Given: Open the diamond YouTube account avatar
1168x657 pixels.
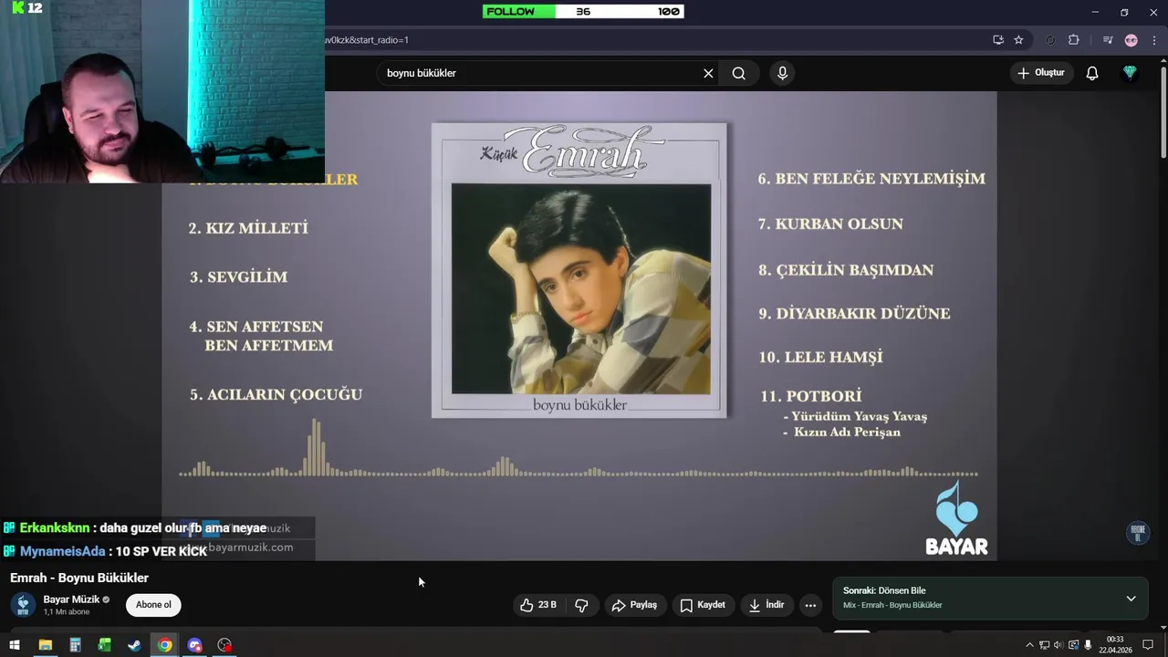Looking at the screenshot, I should (x=1130, y=73).
